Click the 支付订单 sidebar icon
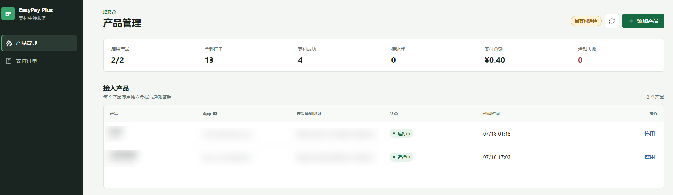The width and height of the screenshot is (673, 195). point(9,61)
